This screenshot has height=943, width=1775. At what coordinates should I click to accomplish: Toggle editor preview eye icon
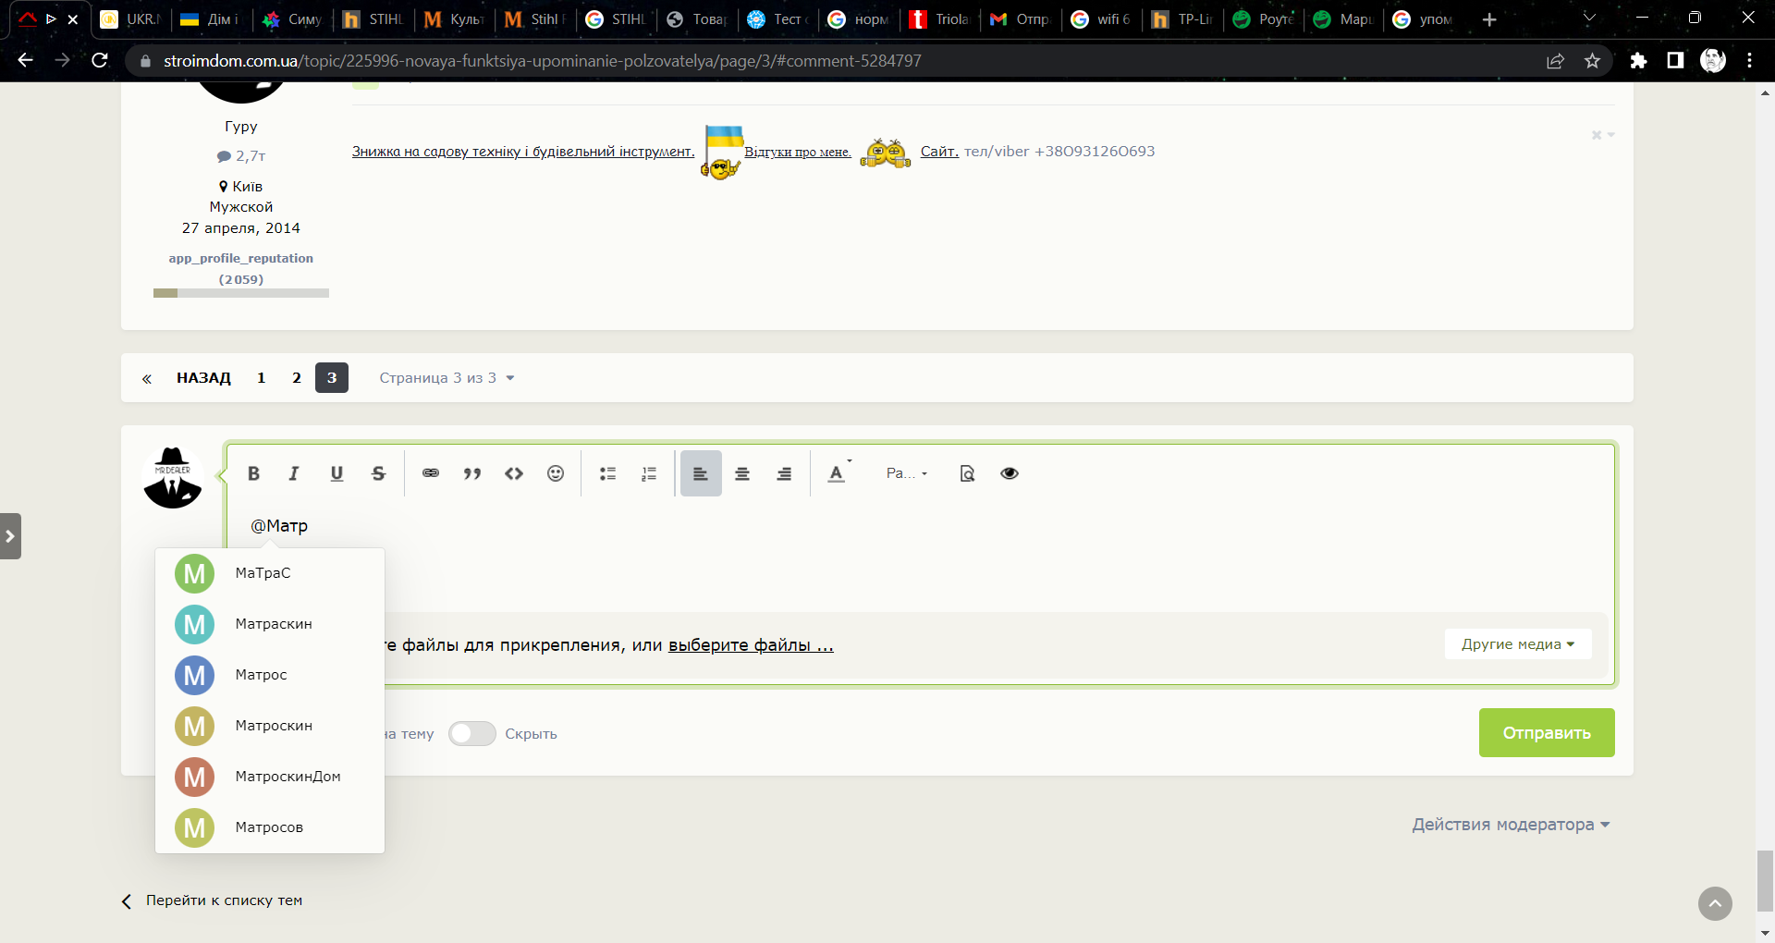(1010, 473)
